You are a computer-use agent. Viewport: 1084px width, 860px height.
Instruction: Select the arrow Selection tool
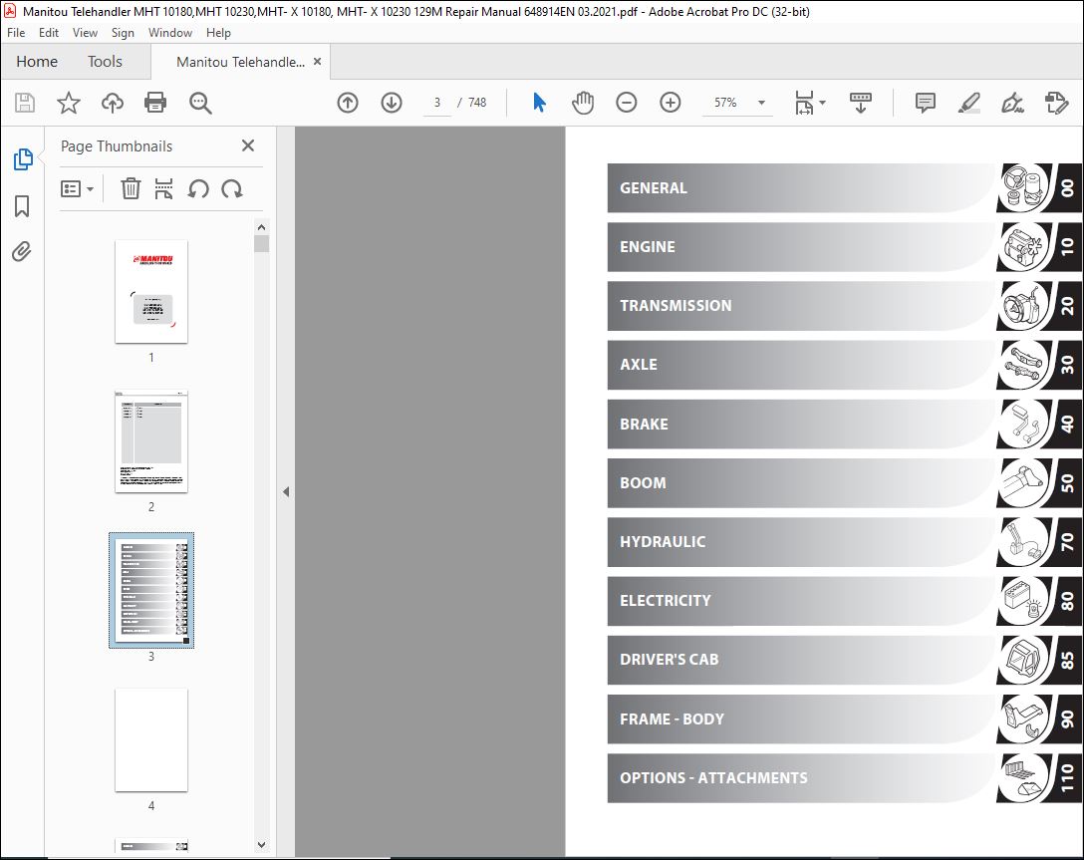pyautogui.click(x=539, y=103)
